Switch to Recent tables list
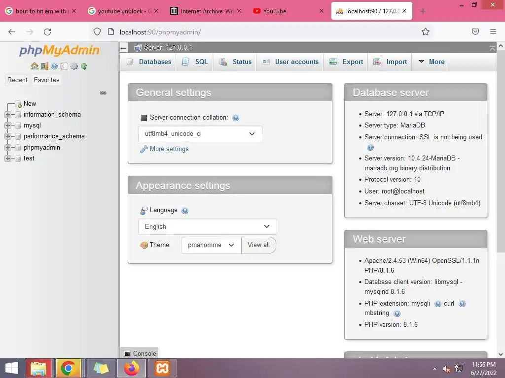 pyautogui.click(x=17, y=80)
